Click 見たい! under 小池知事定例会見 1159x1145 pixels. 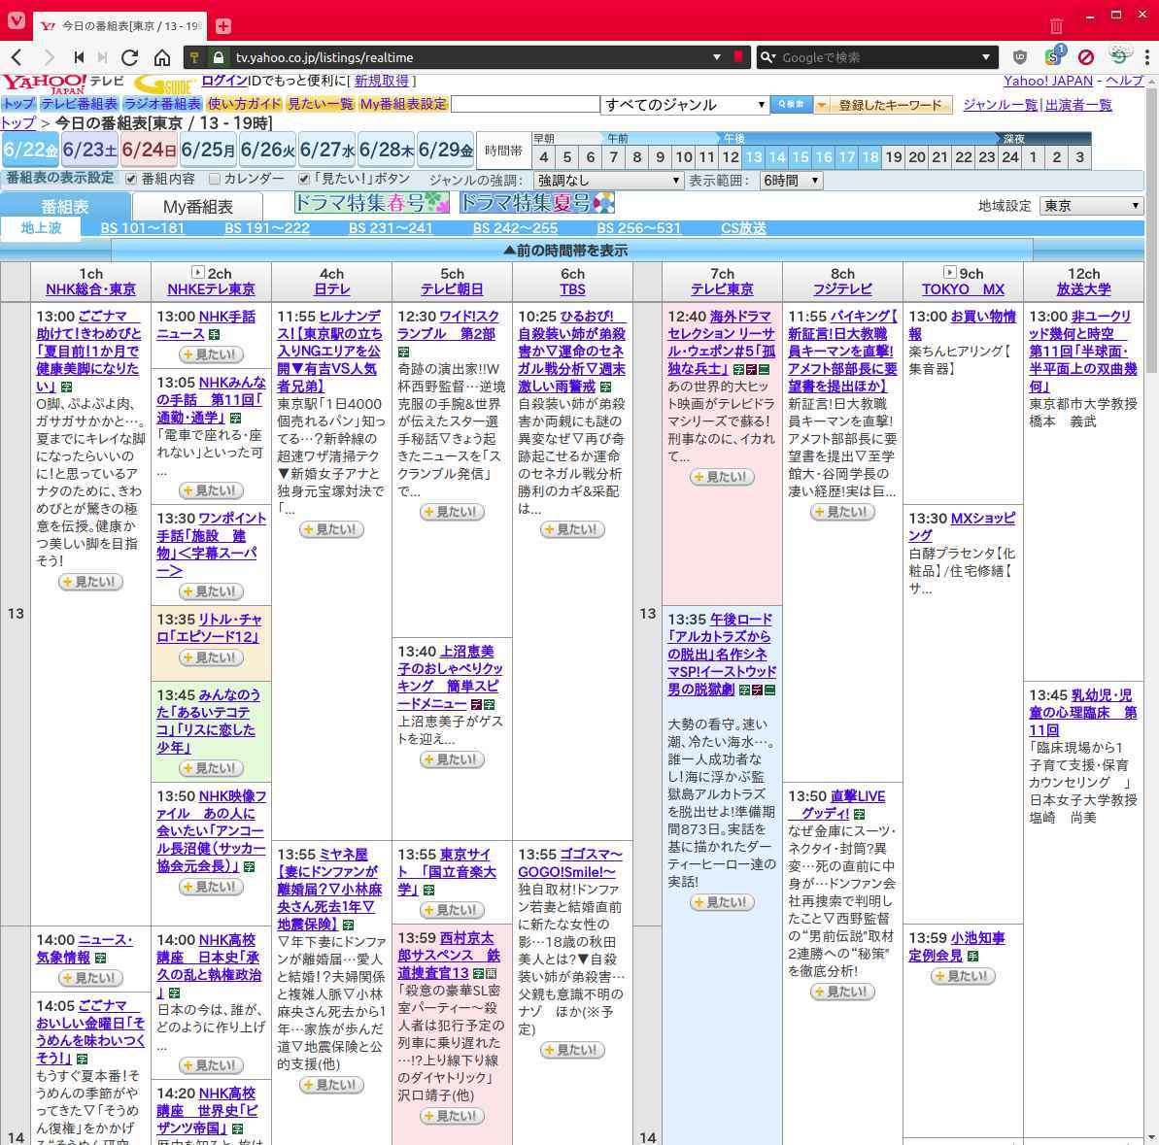tap(963, 976)
